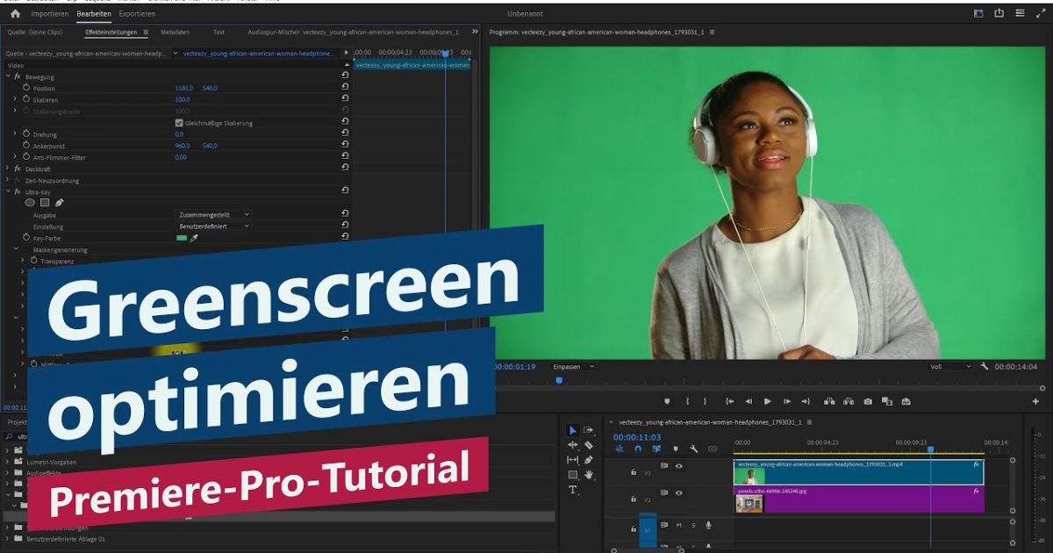Select the Hand tool in the timeline tools
This screenshot has width=1053, height=553.
tap(589, 475)
